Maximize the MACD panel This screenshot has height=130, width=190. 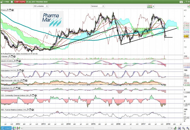pyautogui.click(x=17, y=61)
